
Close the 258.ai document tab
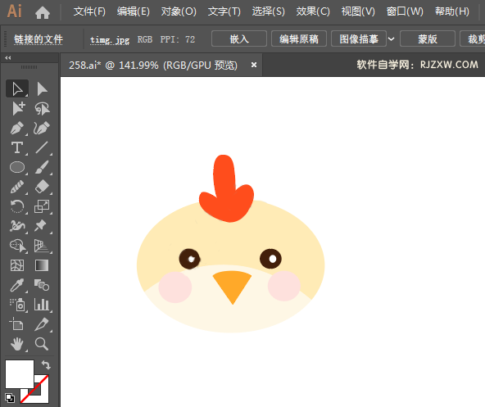[254, 65]
